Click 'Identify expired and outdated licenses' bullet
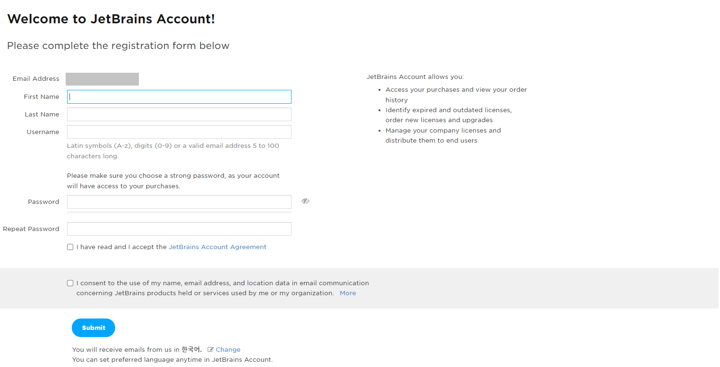720x367 pixels. [448, 115]
